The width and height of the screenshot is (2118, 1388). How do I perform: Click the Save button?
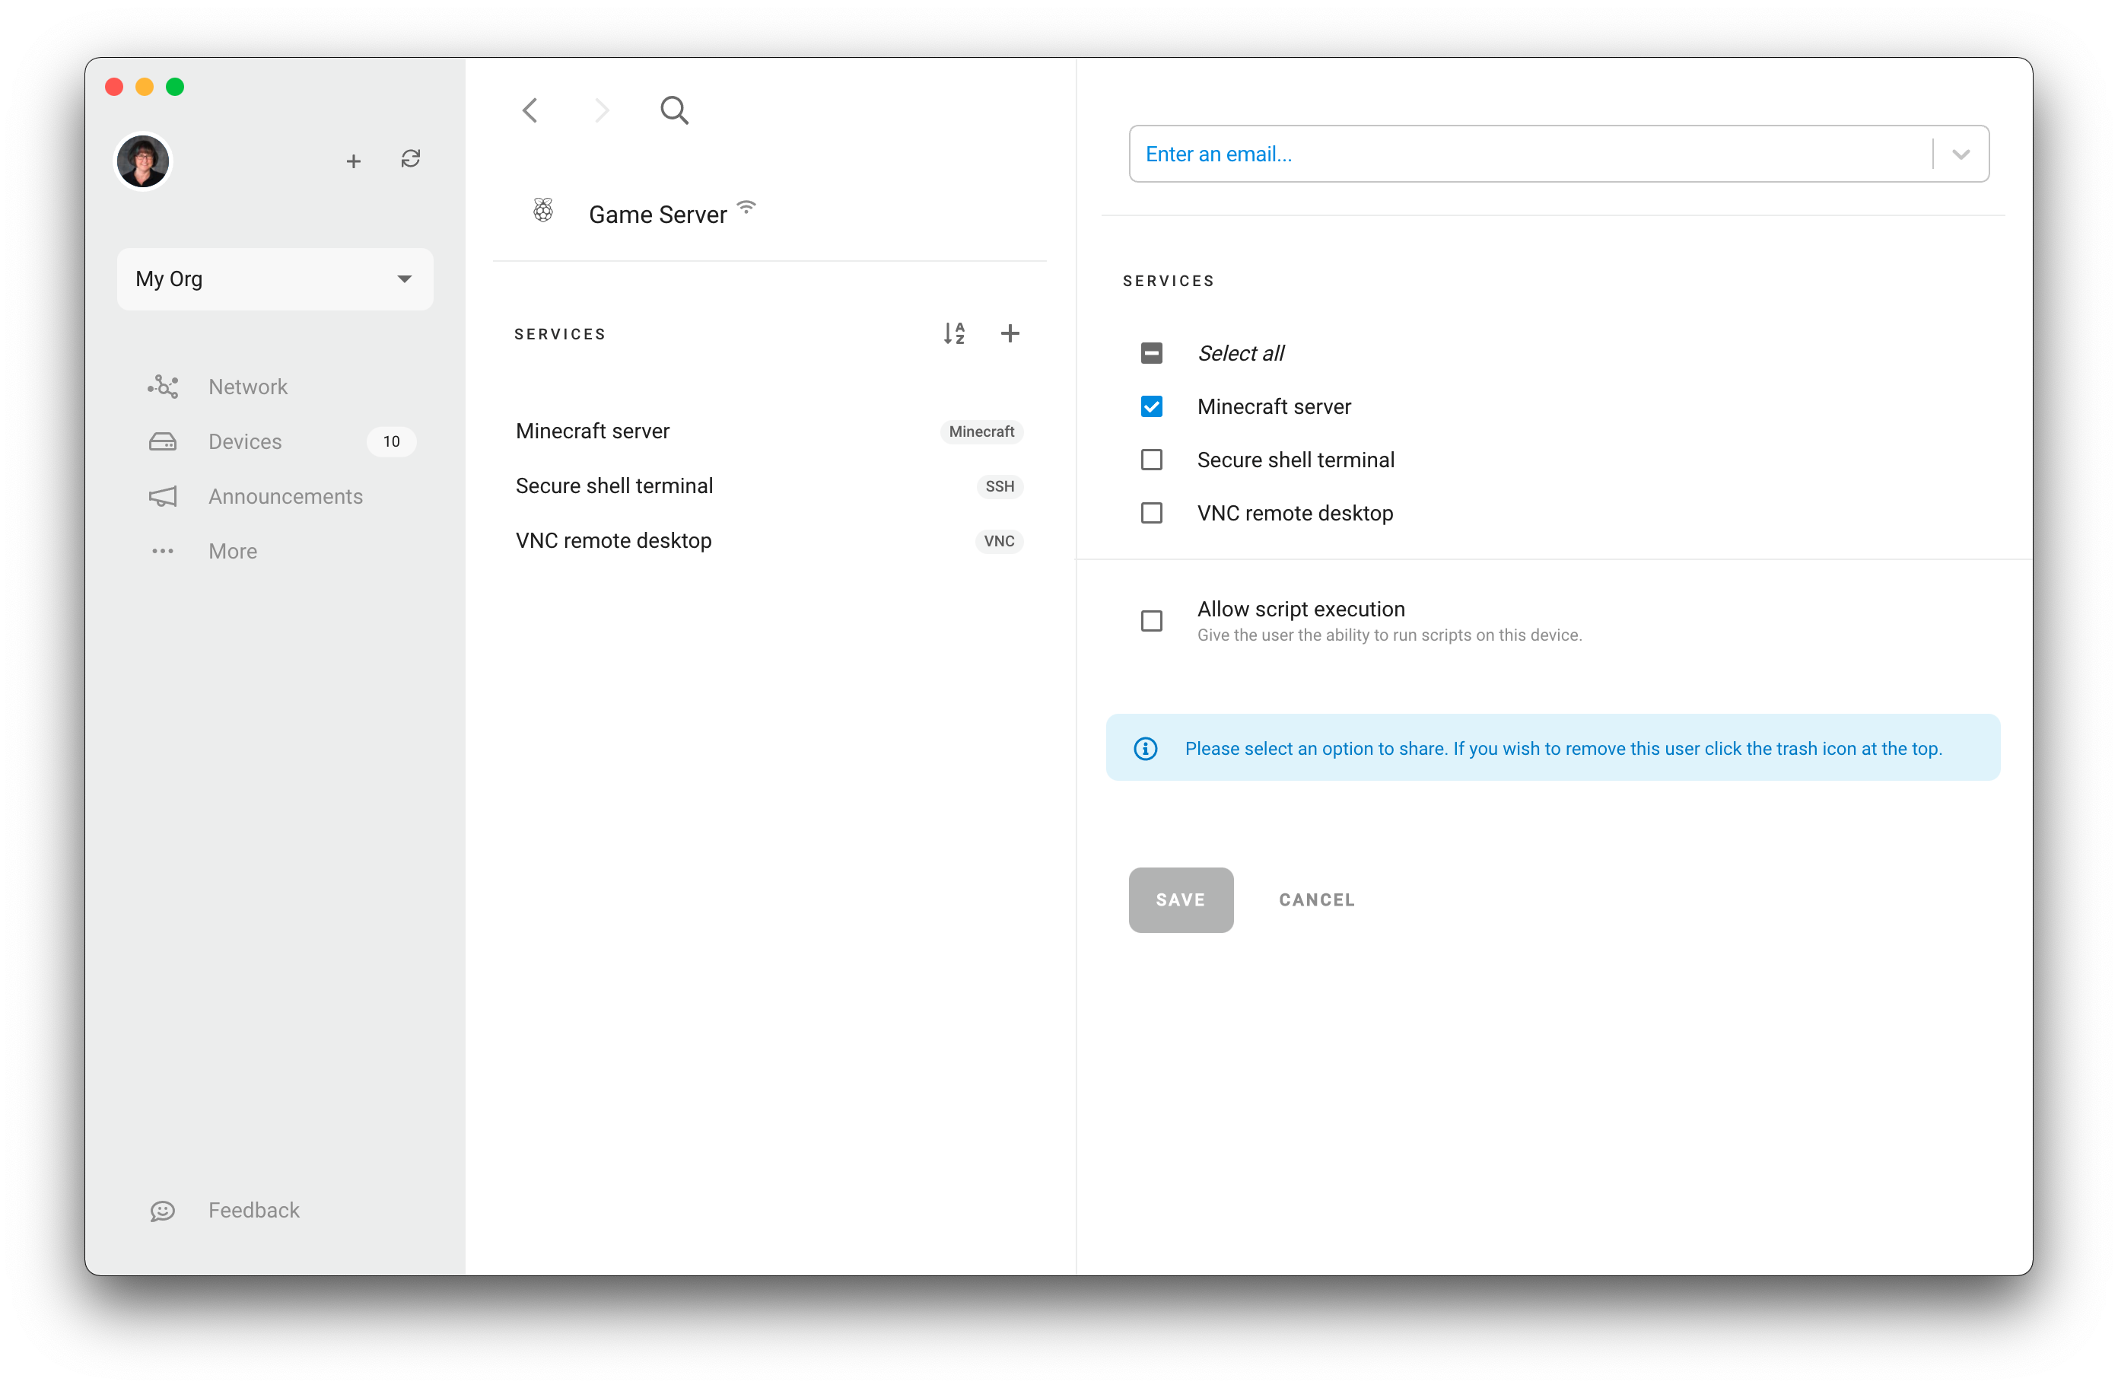1180,899
